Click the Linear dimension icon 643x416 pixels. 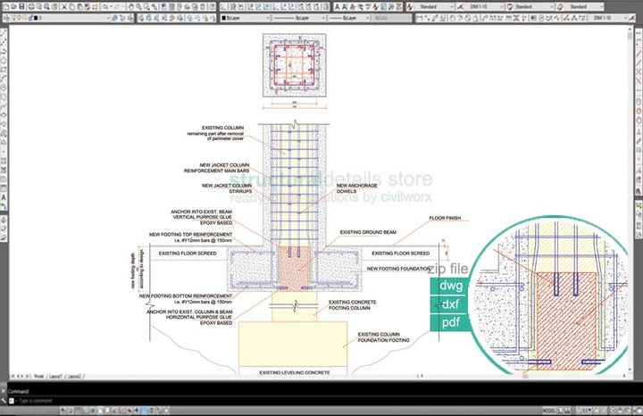420,18
